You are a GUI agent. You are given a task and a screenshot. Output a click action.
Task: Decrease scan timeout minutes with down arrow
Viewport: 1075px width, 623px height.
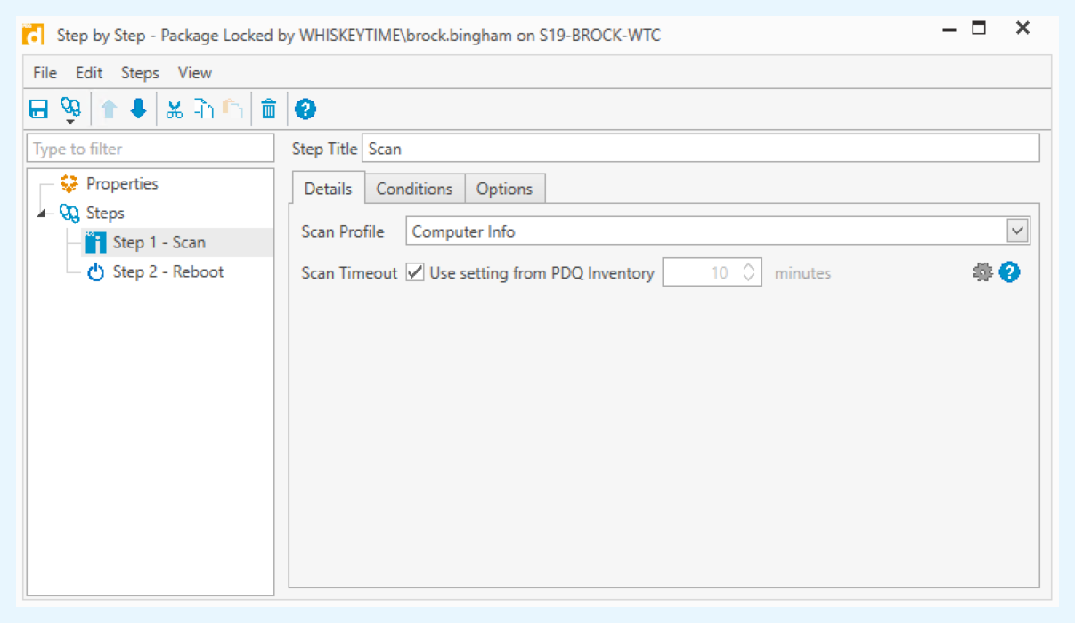[x=749, y=279]
